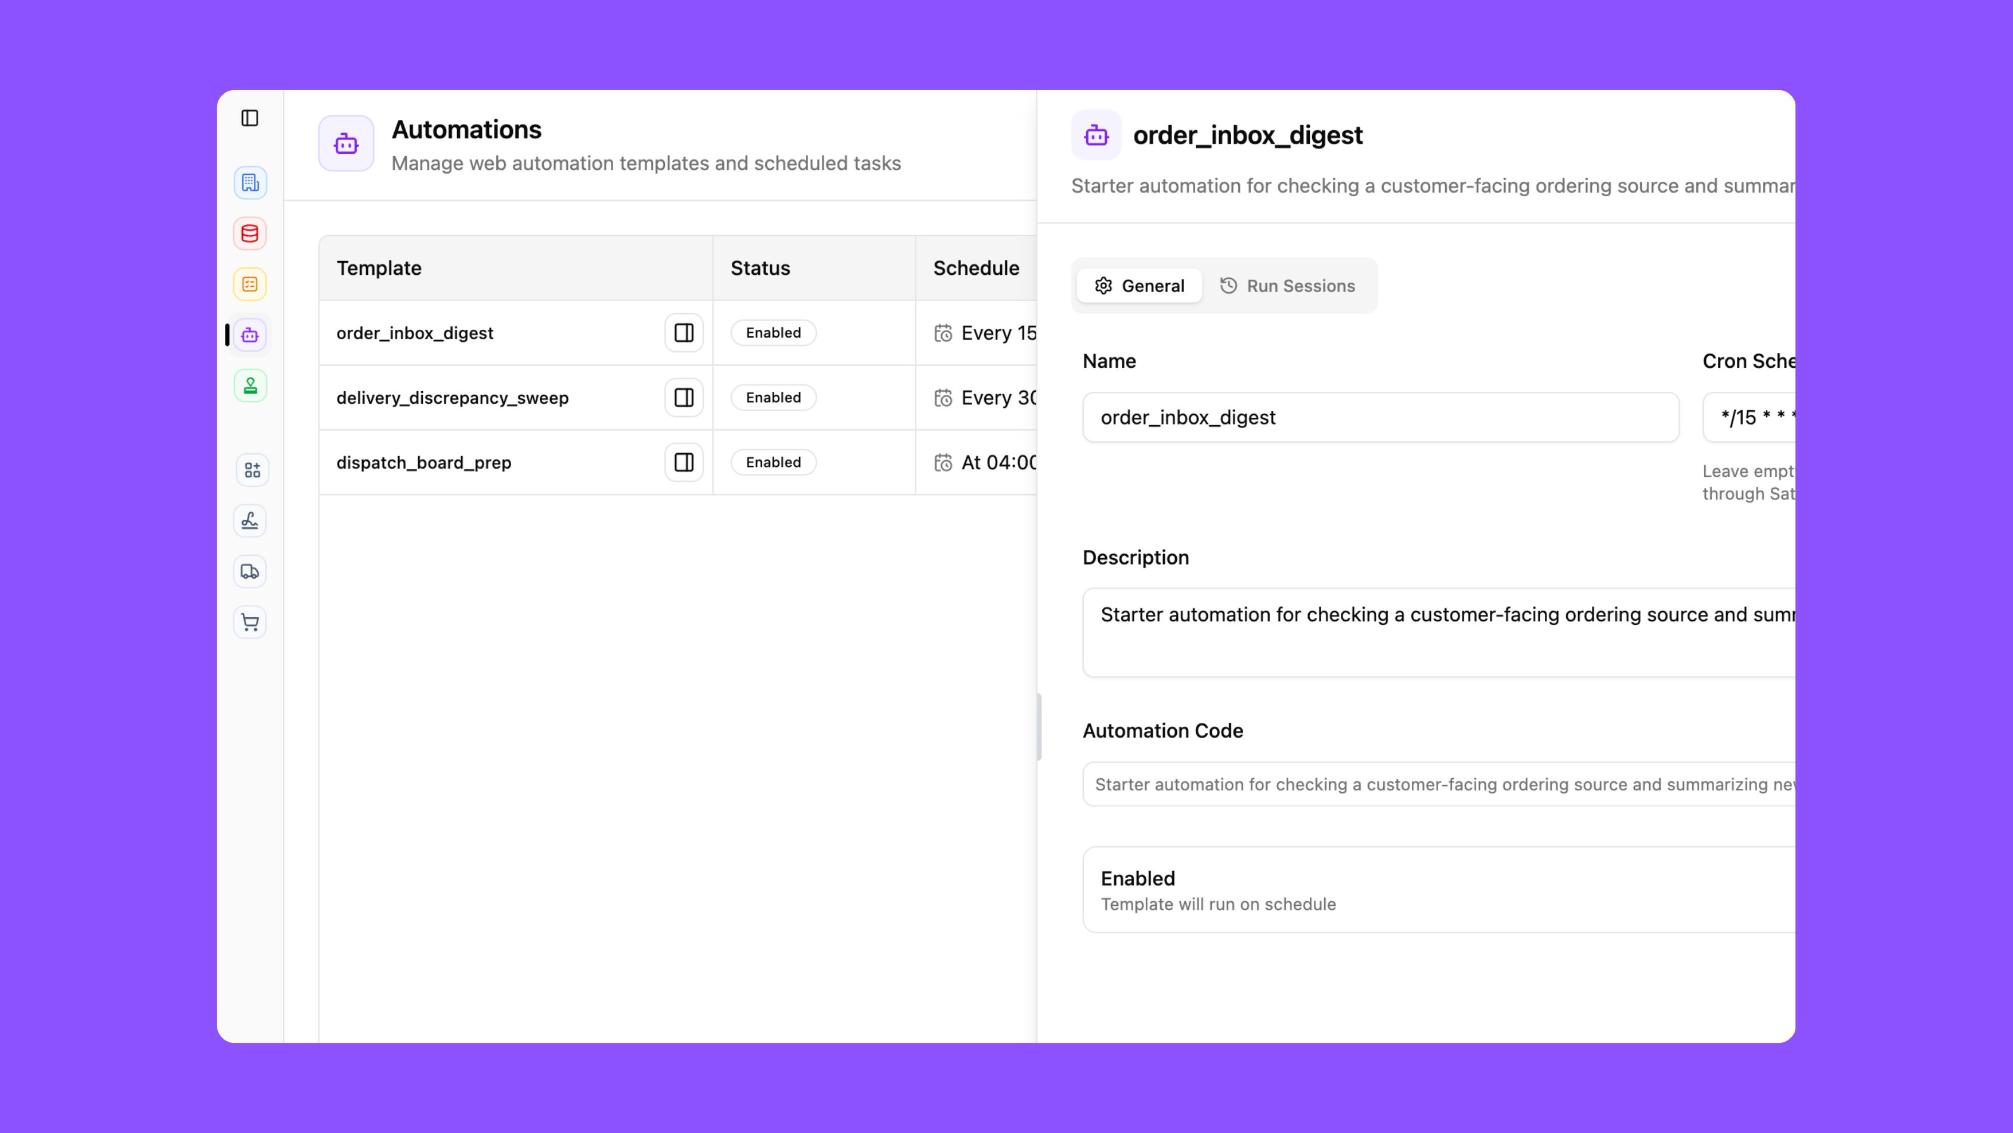The height and width of the screenshot is (1133, 2013).
Task: Click the Enabled badge on delivery_discrepancy_sweep row
Action: [x=773, y=397]
